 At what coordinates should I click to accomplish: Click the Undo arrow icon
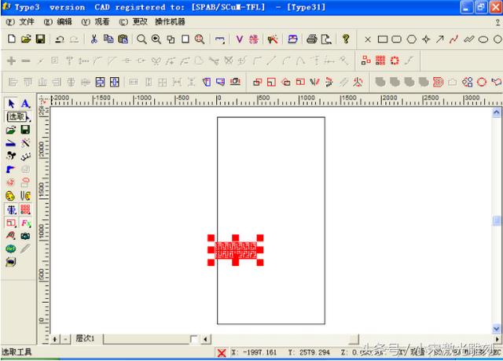[x=61, y=39]
